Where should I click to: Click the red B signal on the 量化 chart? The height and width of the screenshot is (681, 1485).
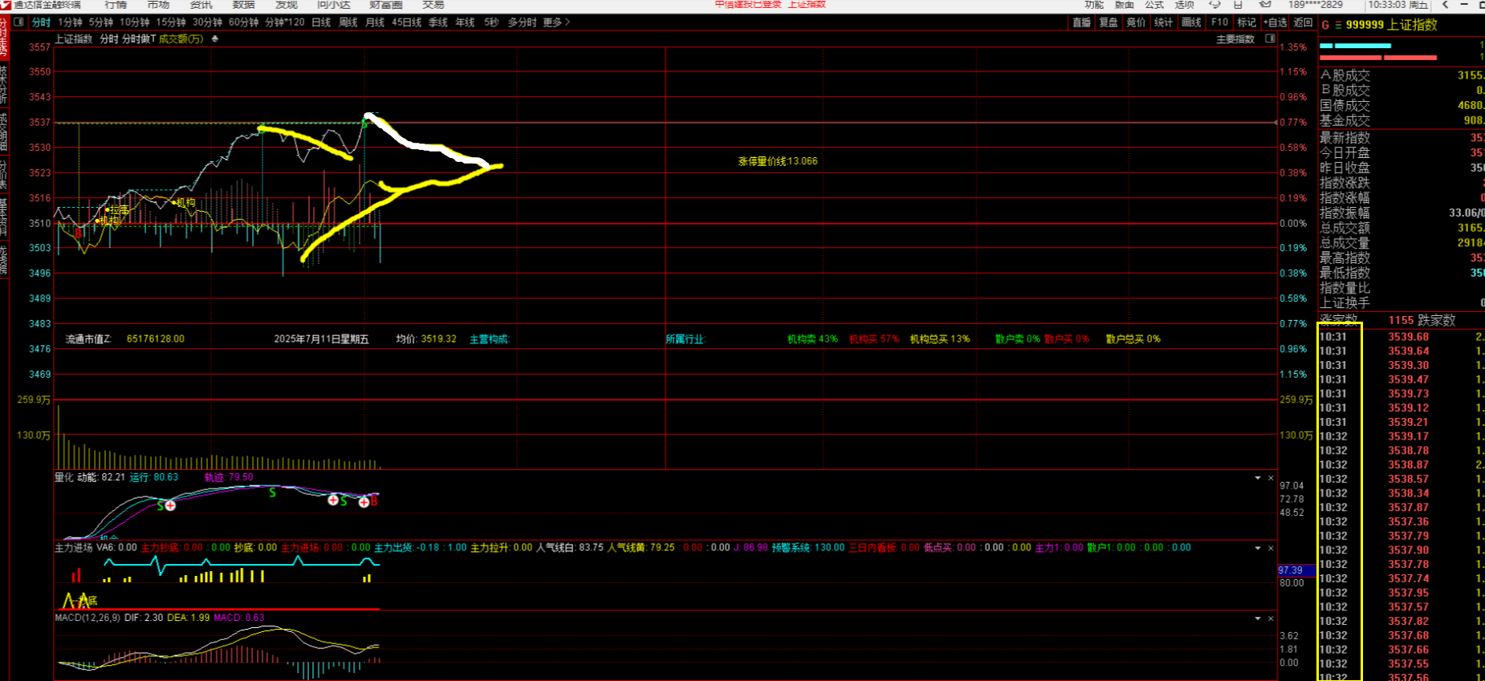(374, 501)
